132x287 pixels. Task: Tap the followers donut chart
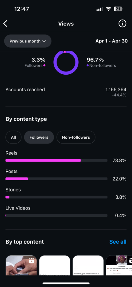66,62
